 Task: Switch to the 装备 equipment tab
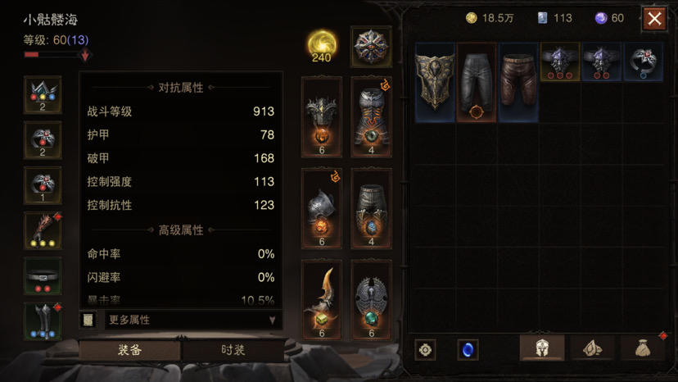(x=129, y=350)
